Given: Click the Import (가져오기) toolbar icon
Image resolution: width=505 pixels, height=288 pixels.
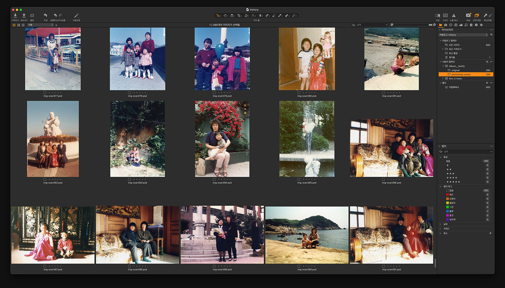Looking at the screenshot, I should (15, 15).
